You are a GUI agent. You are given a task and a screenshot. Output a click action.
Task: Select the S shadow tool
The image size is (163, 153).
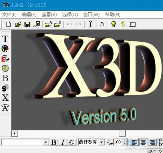(x=5, y=88)
